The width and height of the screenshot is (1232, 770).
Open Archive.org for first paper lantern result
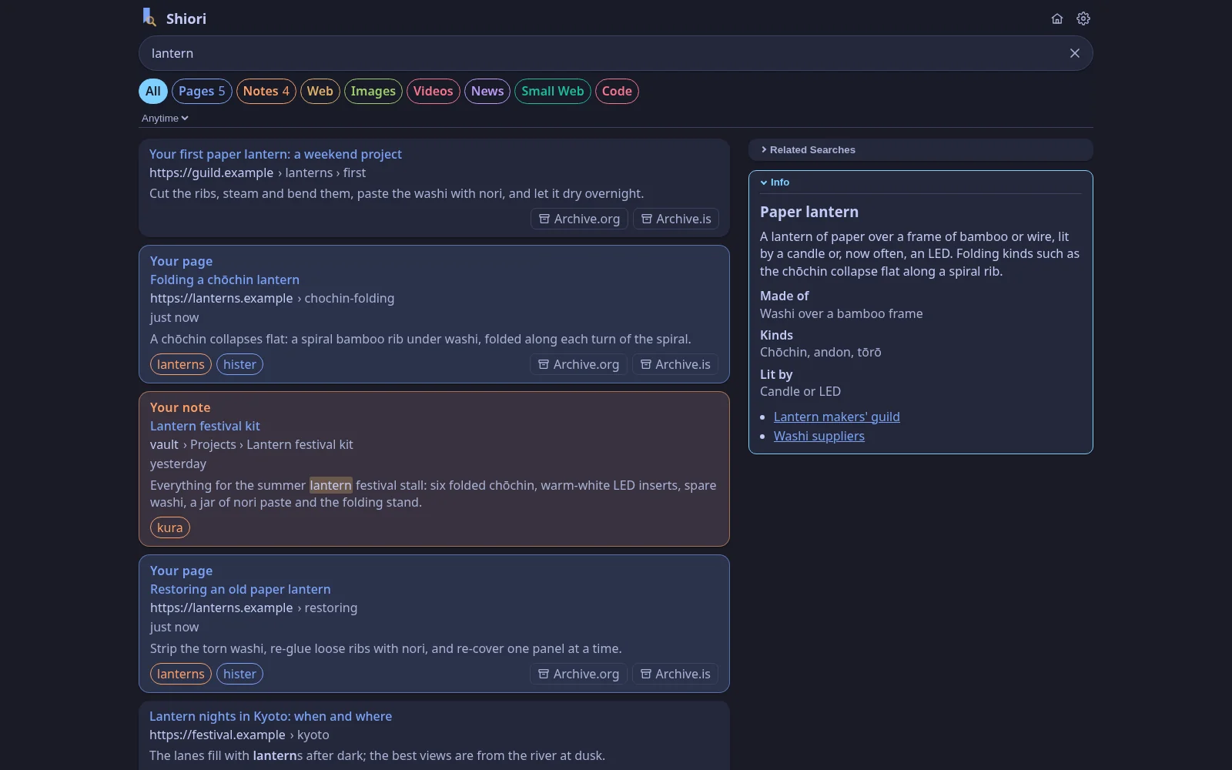(x=579, y=219)
